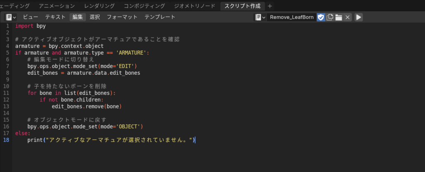Image resolution: width=425 pixels, height=172 pixels.
Task: Click the line 3 comment about アクティブオブジェクト
Action: click(x=97, y=39)
